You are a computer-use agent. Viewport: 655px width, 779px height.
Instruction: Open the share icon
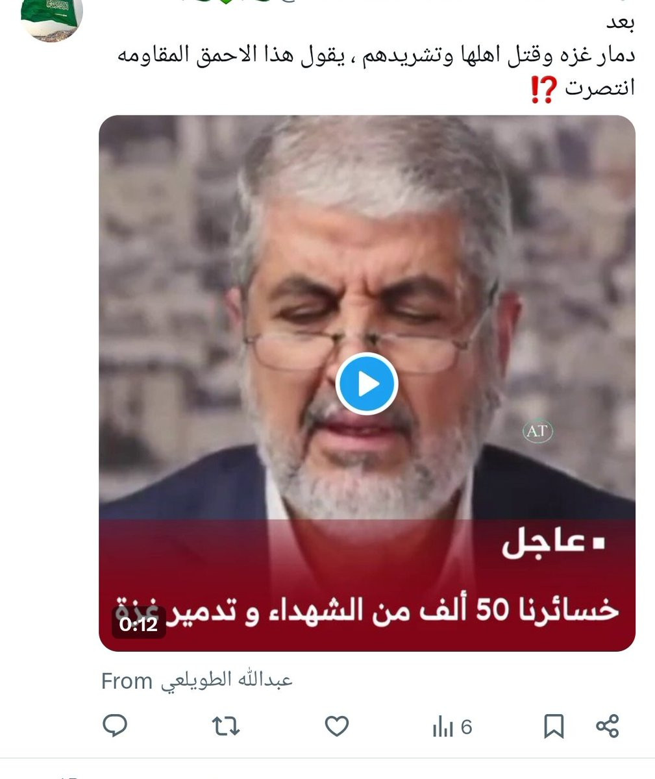(x=607, y=726)
